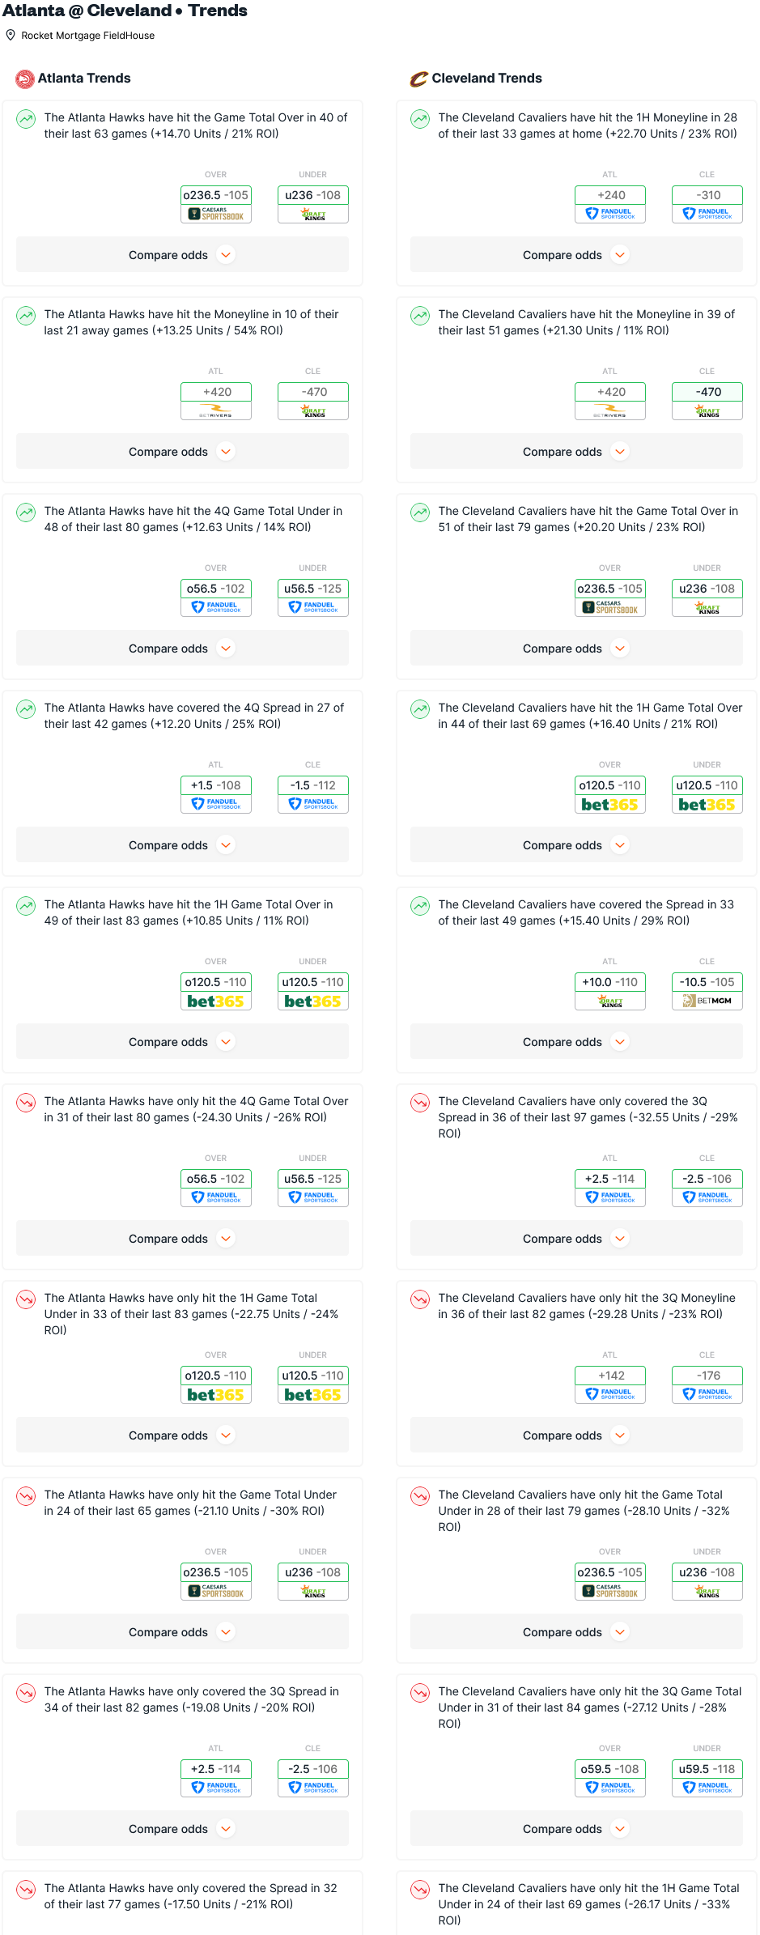Select the FanDuel -176 Cleveland 3Q moneyline
The width and height of the screenshot is (760, 1935).
pos(707,1384)
